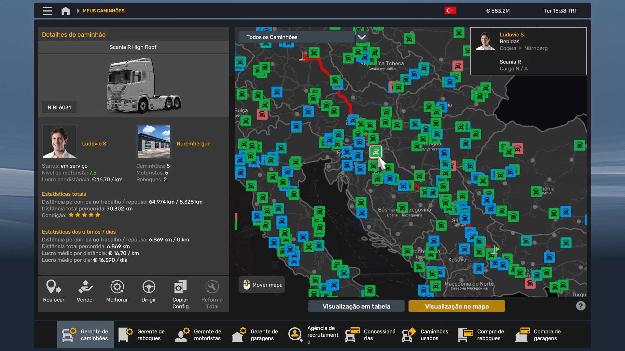Screen dimensions: 625x351
Task: Expand the Todos os Caminhões dropdown
Action: 361,37
